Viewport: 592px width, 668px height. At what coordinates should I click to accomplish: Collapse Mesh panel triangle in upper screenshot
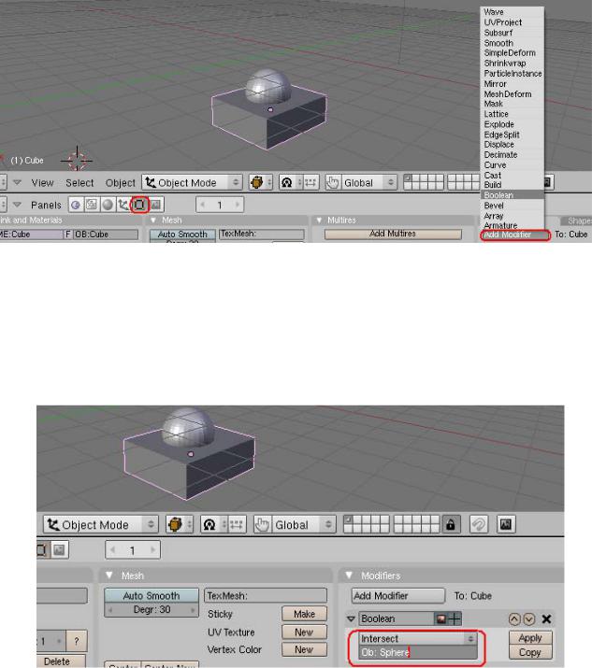(x=153, y=220)
